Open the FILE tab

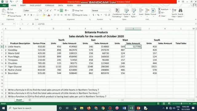4,6
